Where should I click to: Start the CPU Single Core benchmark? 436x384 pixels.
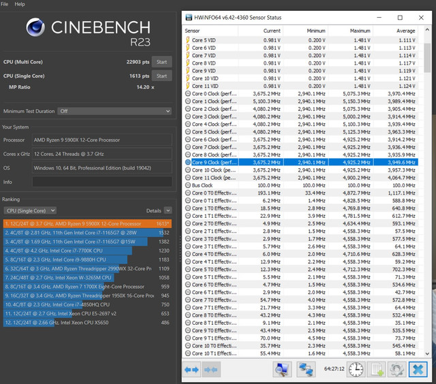pos(161,76)
